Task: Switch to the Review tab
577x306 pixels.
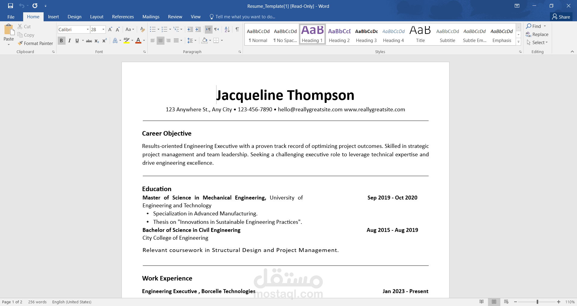Action: tap(175, 17)
